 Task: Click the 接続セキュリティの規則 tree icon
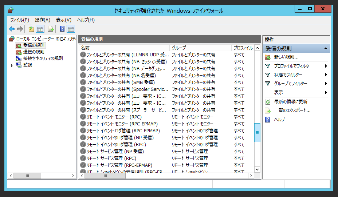(19, 58)
